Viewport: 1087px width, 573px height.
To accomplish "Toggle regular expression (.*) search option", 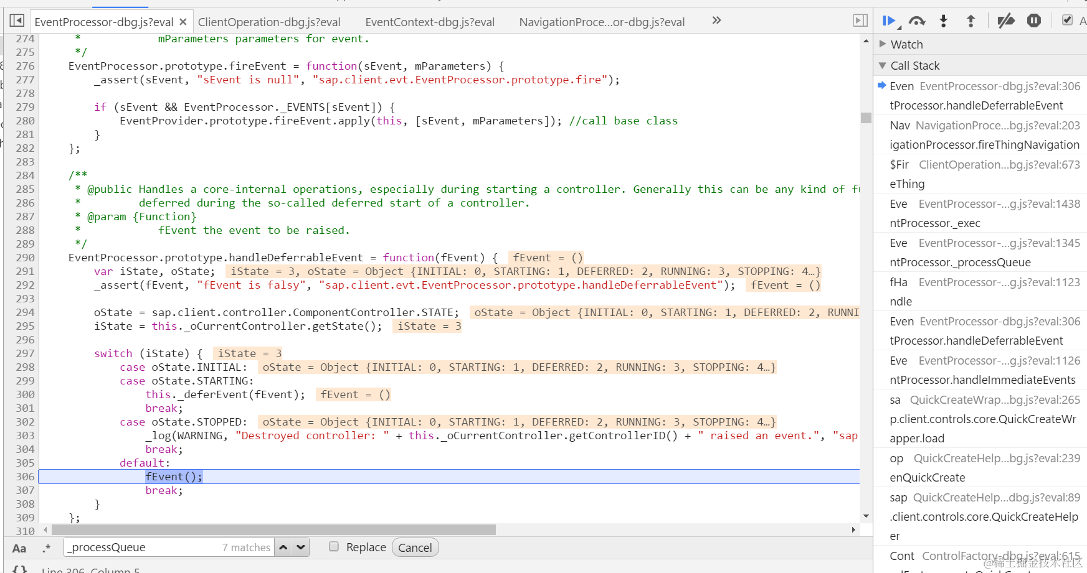I will click(x=47, y=548).
